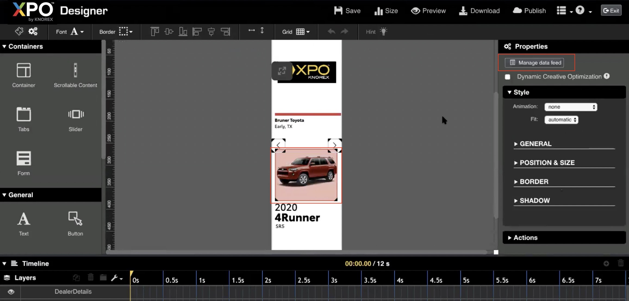Click the 2s mark on timeline

click(x=268, y=280)
